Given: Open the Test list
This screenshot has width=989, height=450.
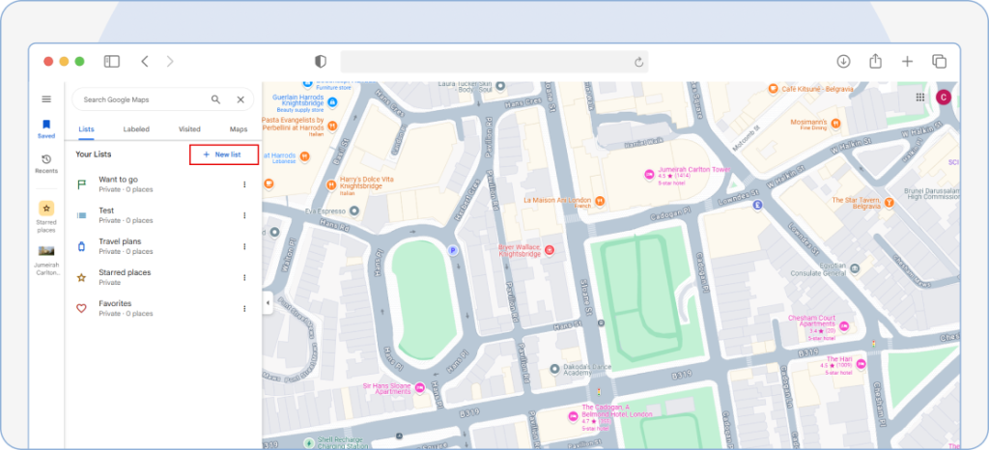Looking at the screenshot, I should (x=164, y=215).
